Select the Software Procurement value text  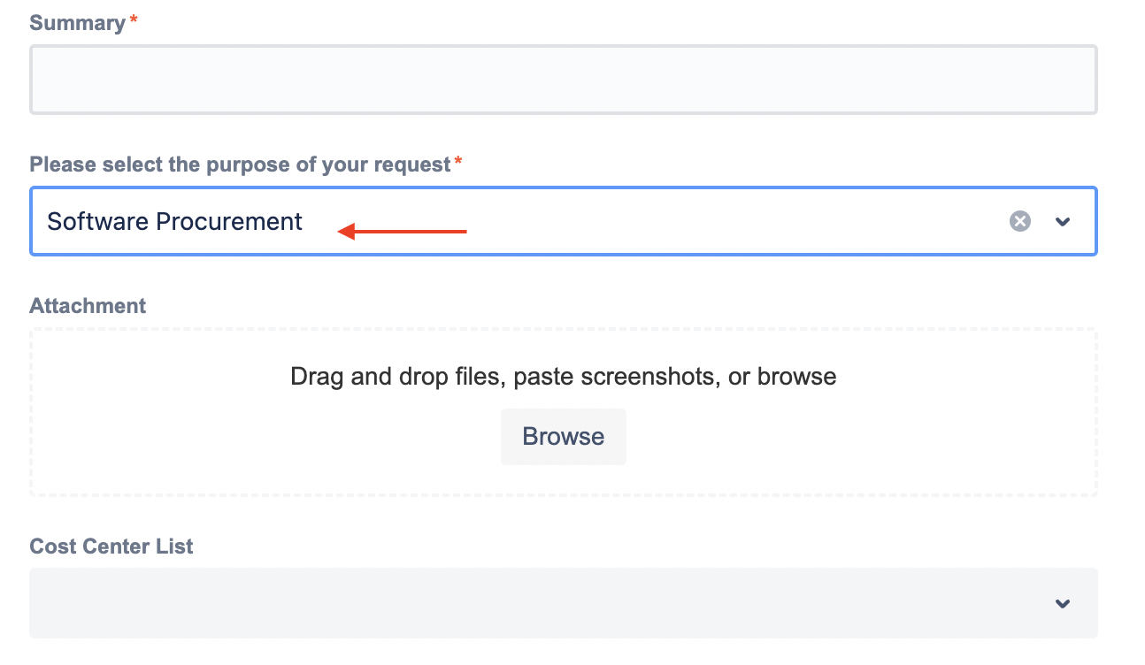tap(174, 221)
